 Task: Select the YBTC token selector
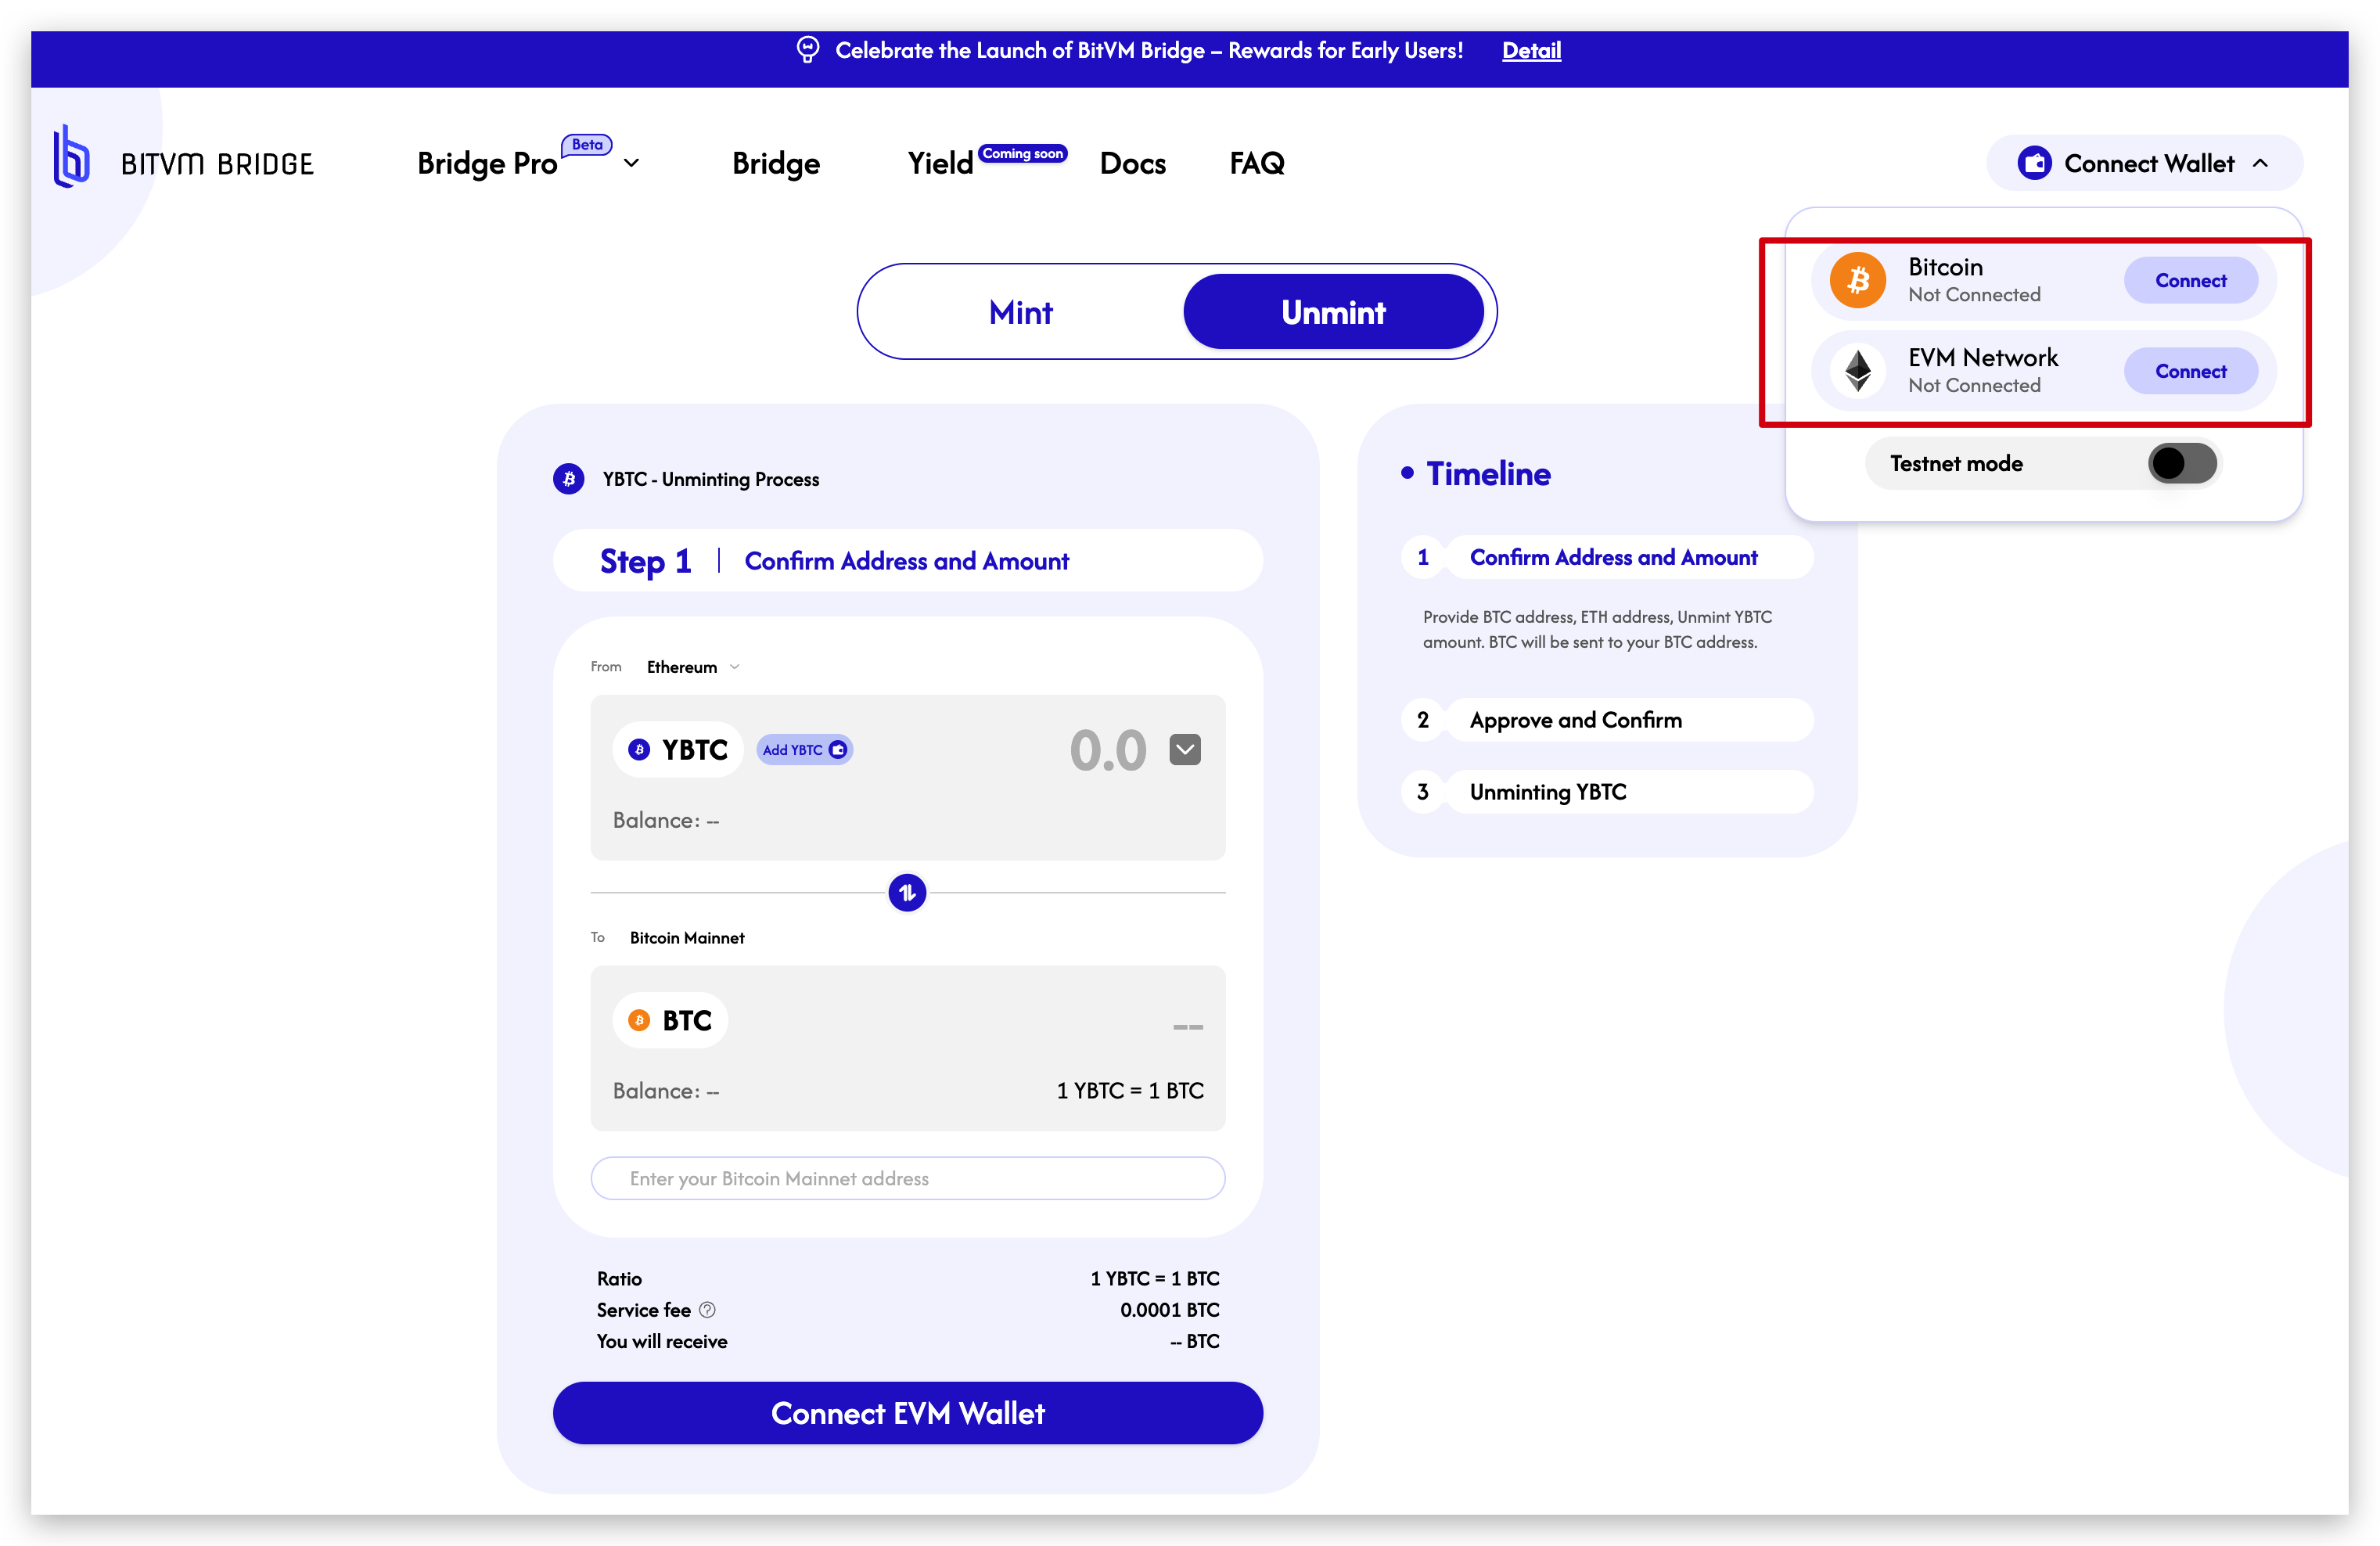point(678,750)
